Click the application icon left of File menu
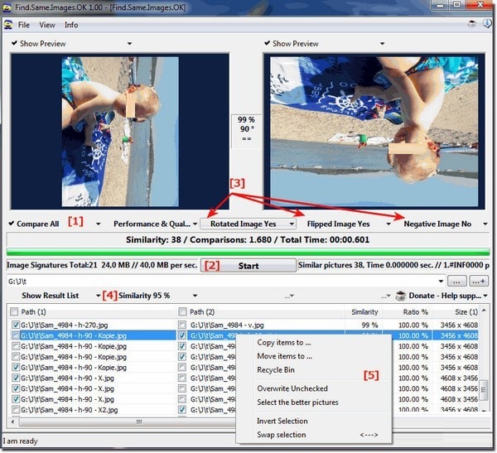497x453 pixels. (8, 25)
